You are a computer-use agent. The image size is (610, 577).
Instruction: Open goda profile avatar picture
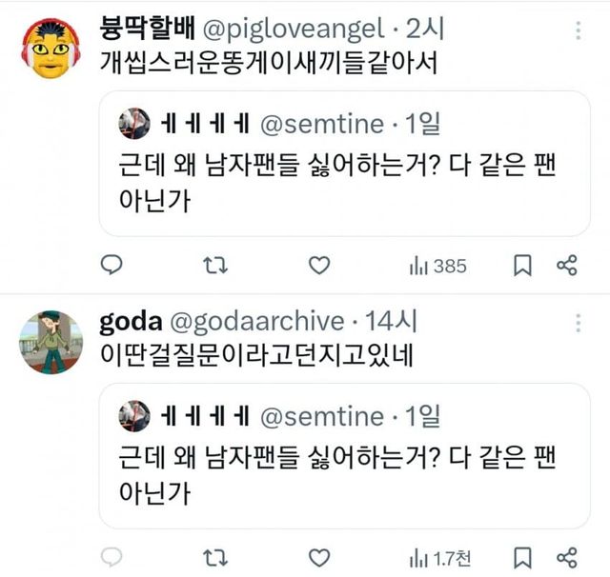tap(51, 342)
